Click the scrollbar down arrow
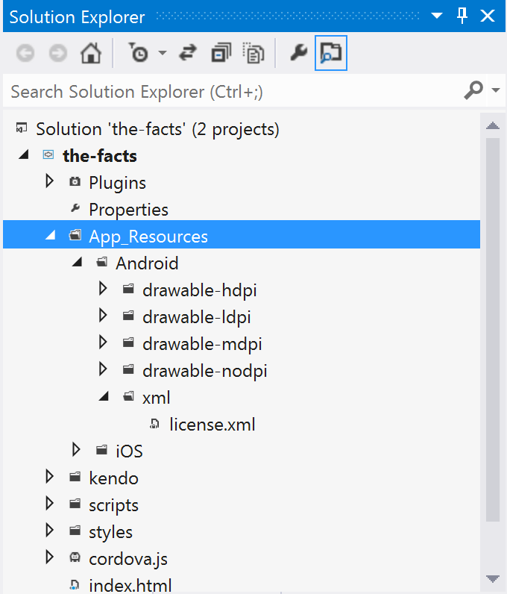Viewport: 507px width, 594px height. (493, 579)
